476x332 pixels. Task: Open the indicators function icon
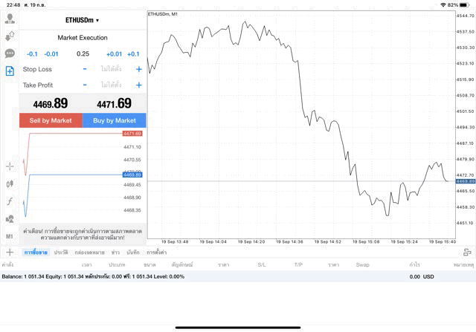coord(10,201)
